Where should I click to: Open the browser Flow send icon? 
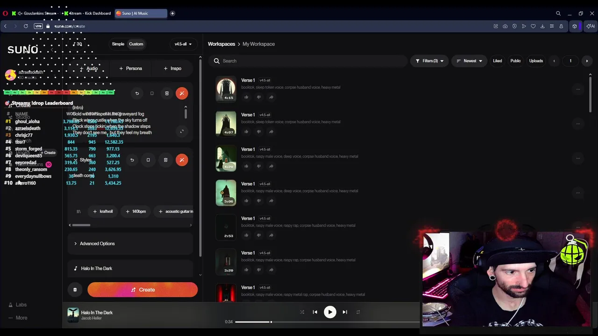tap(524, 26)
